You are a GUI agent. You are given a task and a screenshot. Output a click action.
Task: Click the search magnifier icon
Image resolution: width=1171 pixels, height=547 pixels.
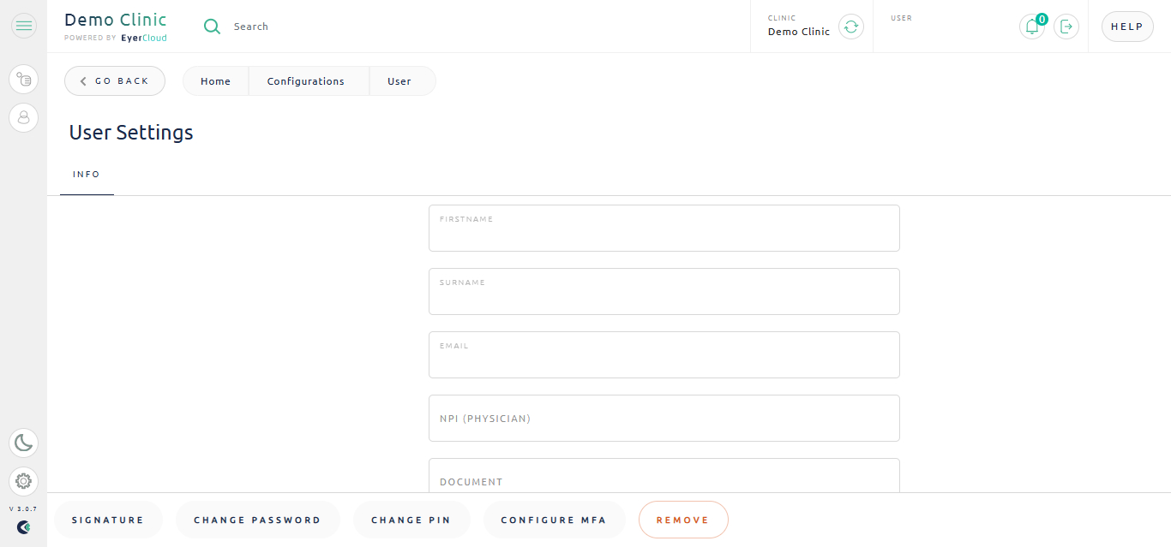point(212,27)
